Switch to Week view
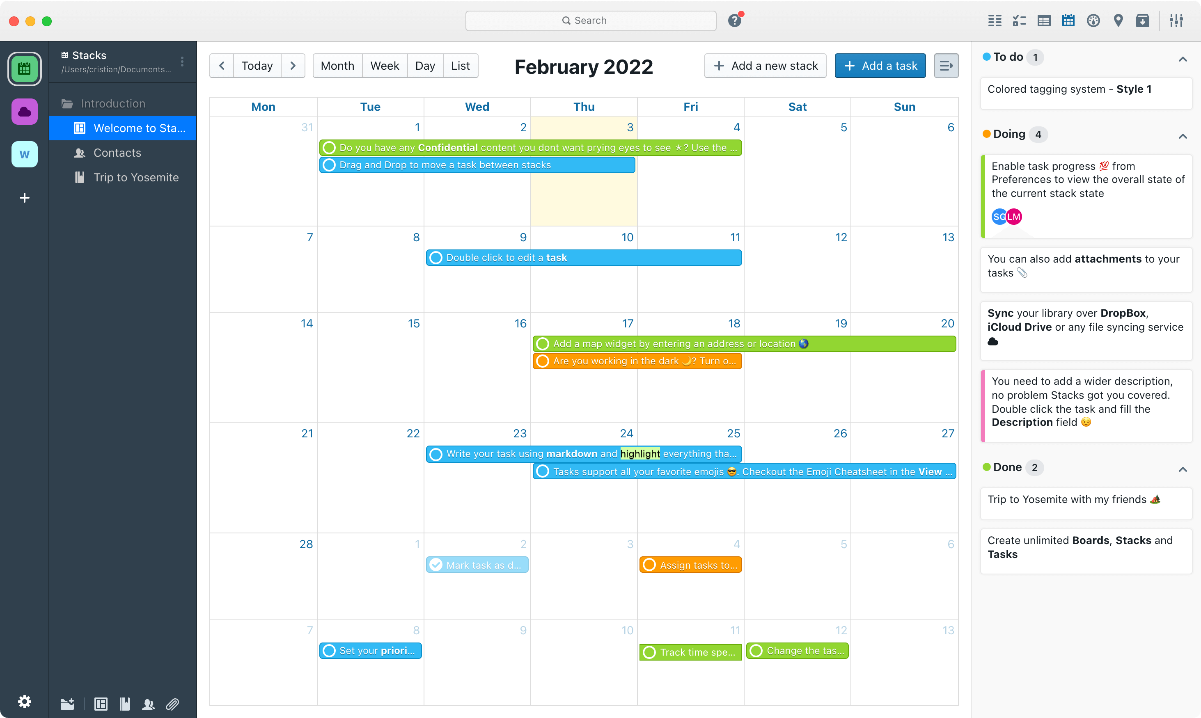This screenshot has width=1201, height=718. click(385, 66)
